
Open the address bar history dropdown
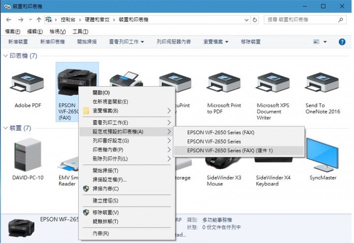(246, 20)
